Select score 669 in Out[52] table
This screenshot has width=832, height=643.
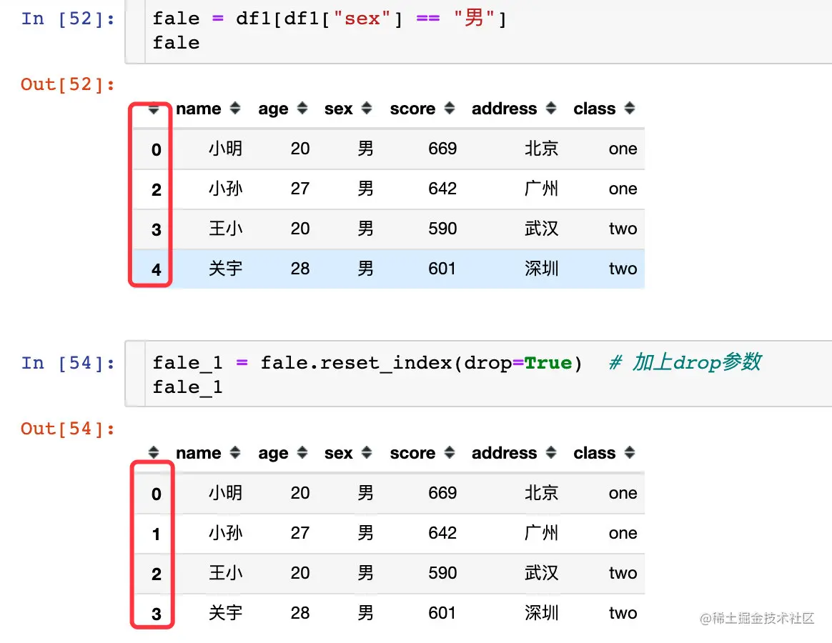pos(442,149)
